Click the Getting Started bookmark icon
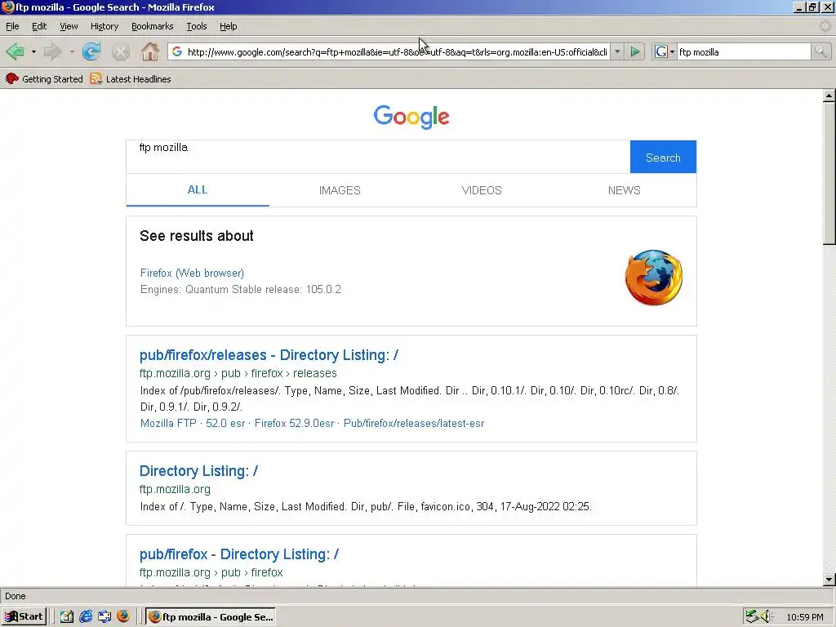 click(x=11, y=79)
